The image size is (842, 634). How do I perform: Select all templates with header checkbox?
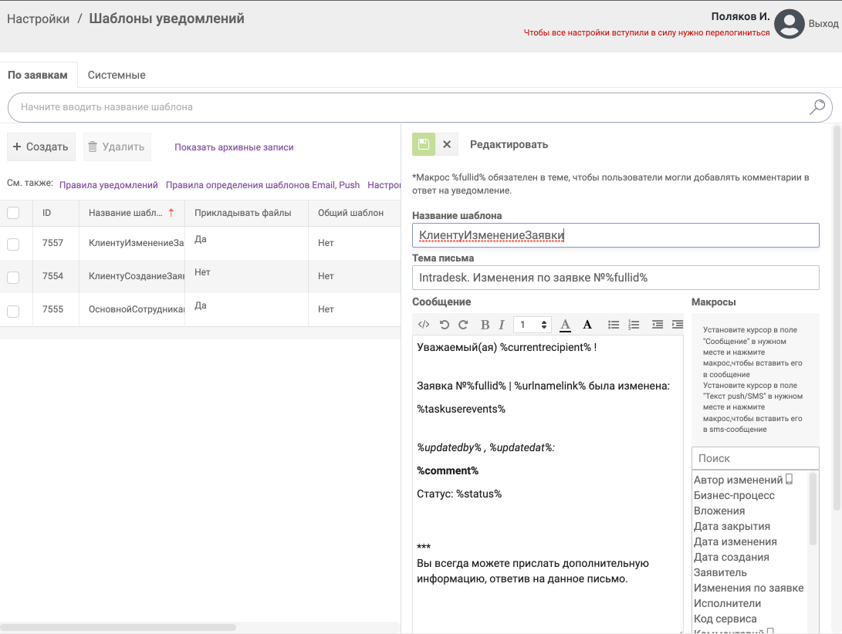(x=13, y=213)
